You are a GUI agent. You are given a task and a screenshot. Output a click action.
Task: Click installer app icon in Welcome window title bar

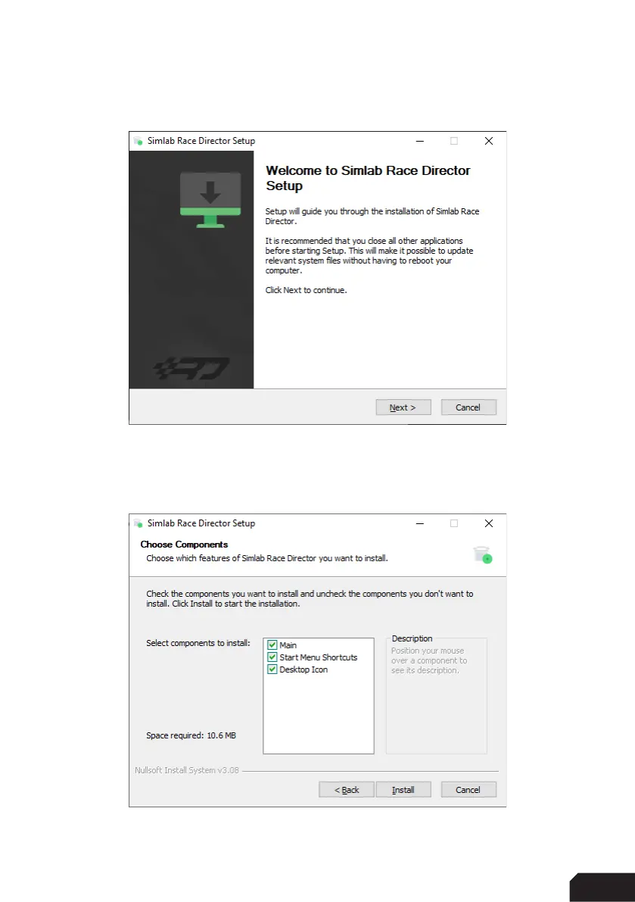138,141
